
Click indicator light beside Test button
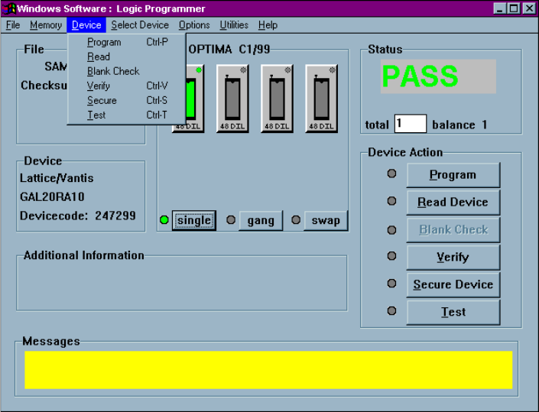click(x=392, y=311)
